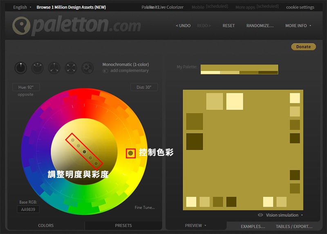Click the Paletton logo icon
This screenshot has height=234, width=327.
[x=21, y=26]
